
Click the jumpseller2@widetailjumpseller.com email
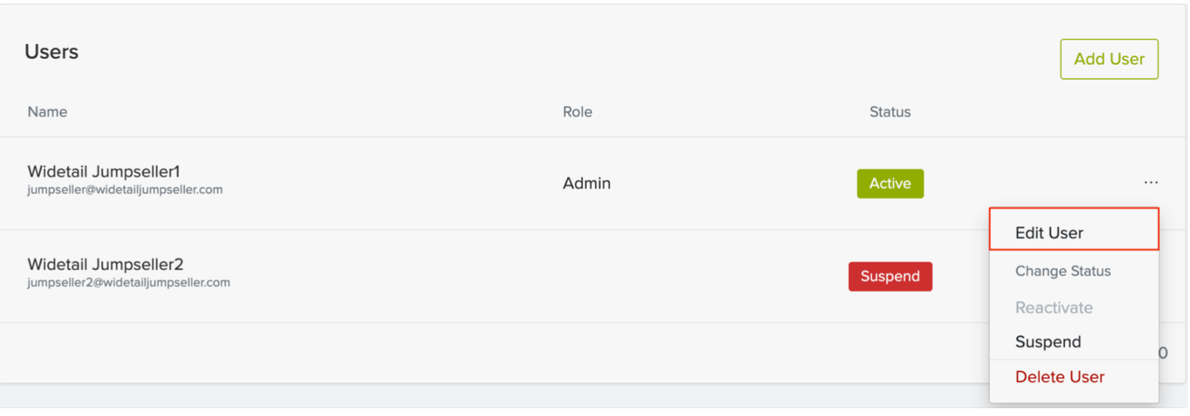click(128, 283)
